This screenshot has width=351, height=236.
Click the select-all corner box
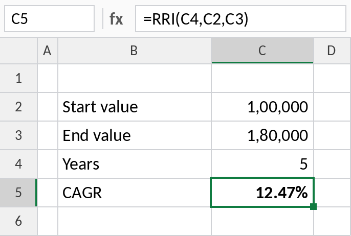18,51
